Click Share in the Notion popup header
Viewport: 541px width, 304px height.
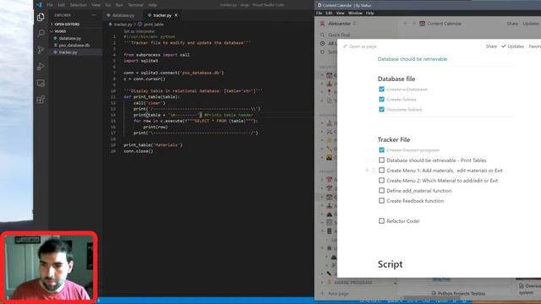491,46
